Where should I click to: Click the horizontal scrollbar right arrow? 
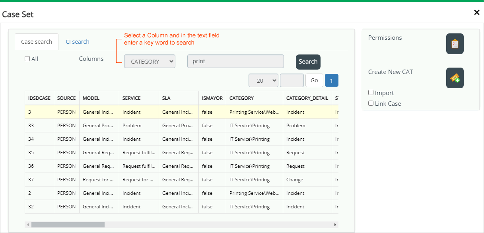[335, 225]
